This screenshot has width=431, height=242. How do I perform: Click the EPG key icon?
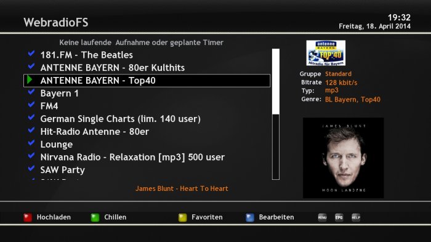point(339,217)
